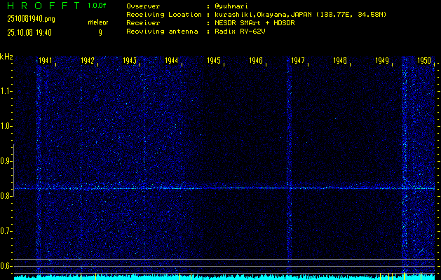Click the 1946 time marker
This screenshot has width=441, height=280.
256,61
